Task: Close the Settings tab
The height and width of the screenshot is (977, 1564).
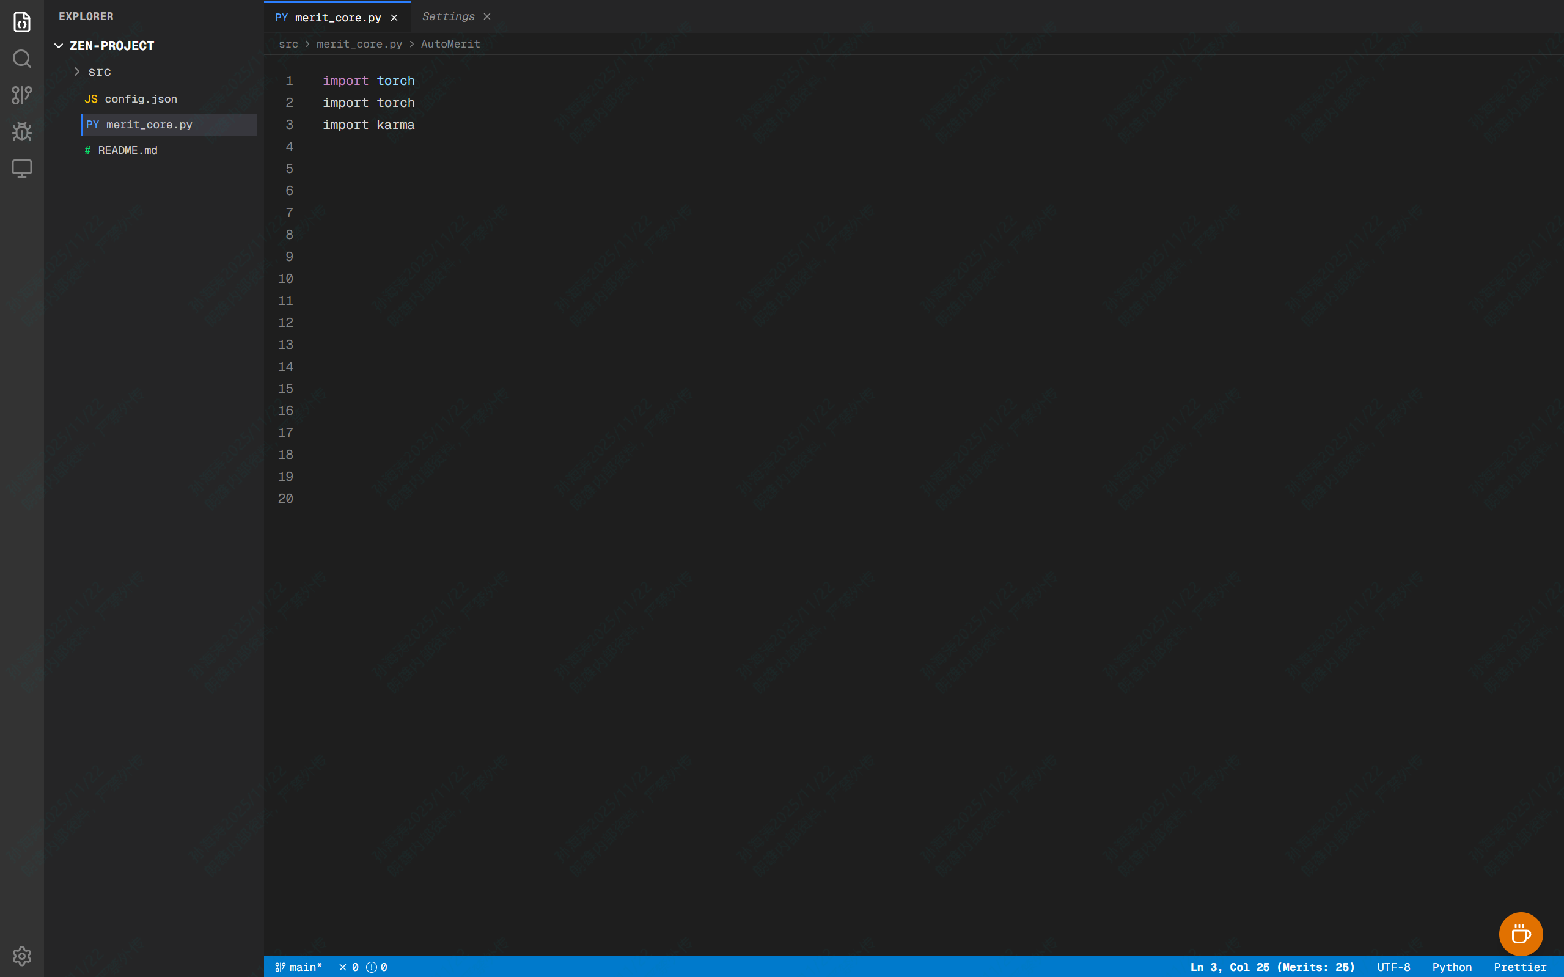Action: pos(487,16)
